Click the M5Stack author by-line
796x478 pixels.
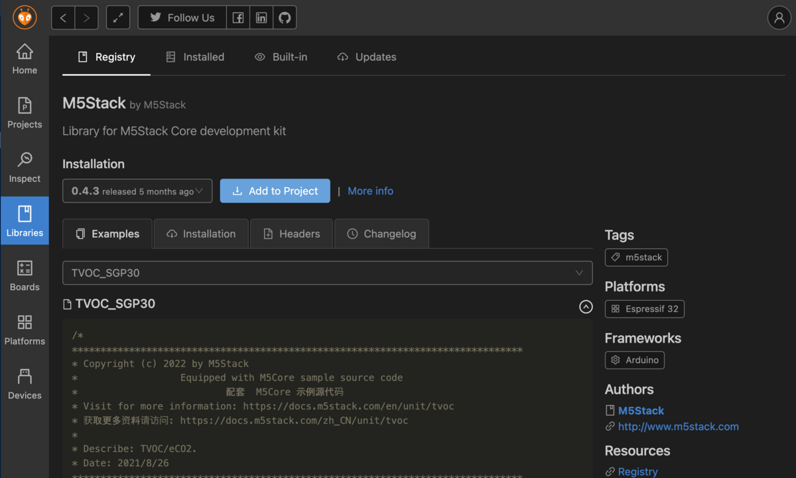[157, 105]
